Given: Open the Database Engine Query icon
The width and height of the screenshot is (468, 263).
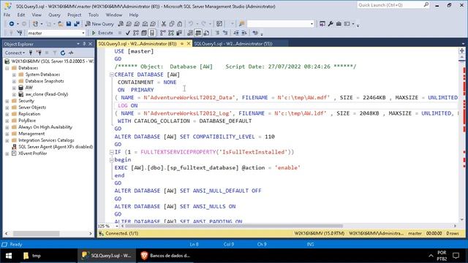Looking at the screenshot, I should [121, 24].
